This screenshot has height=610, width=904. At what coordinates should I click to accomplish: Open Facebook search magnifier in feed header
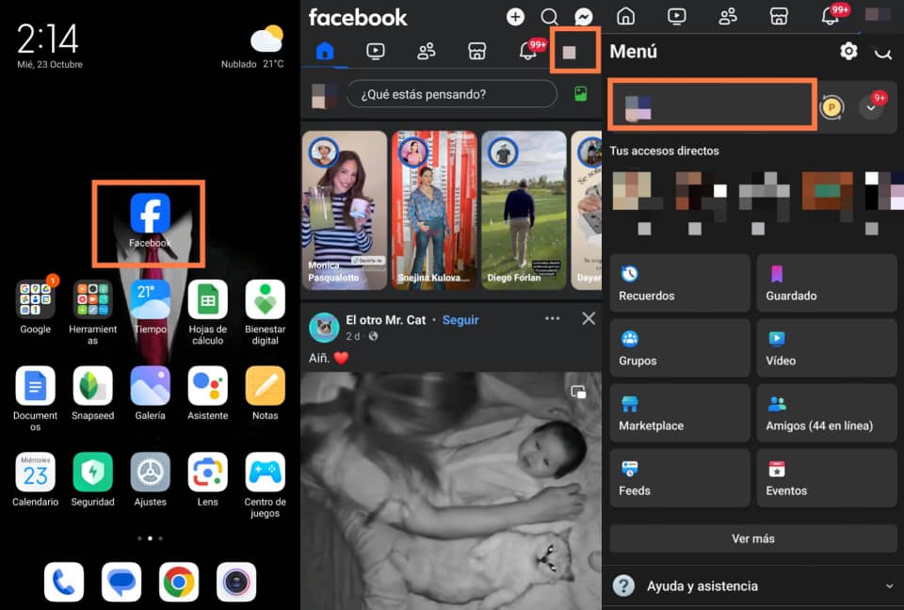[x=549, y=17]
